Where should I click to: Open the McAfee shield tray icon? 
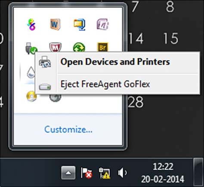(55, 47)
